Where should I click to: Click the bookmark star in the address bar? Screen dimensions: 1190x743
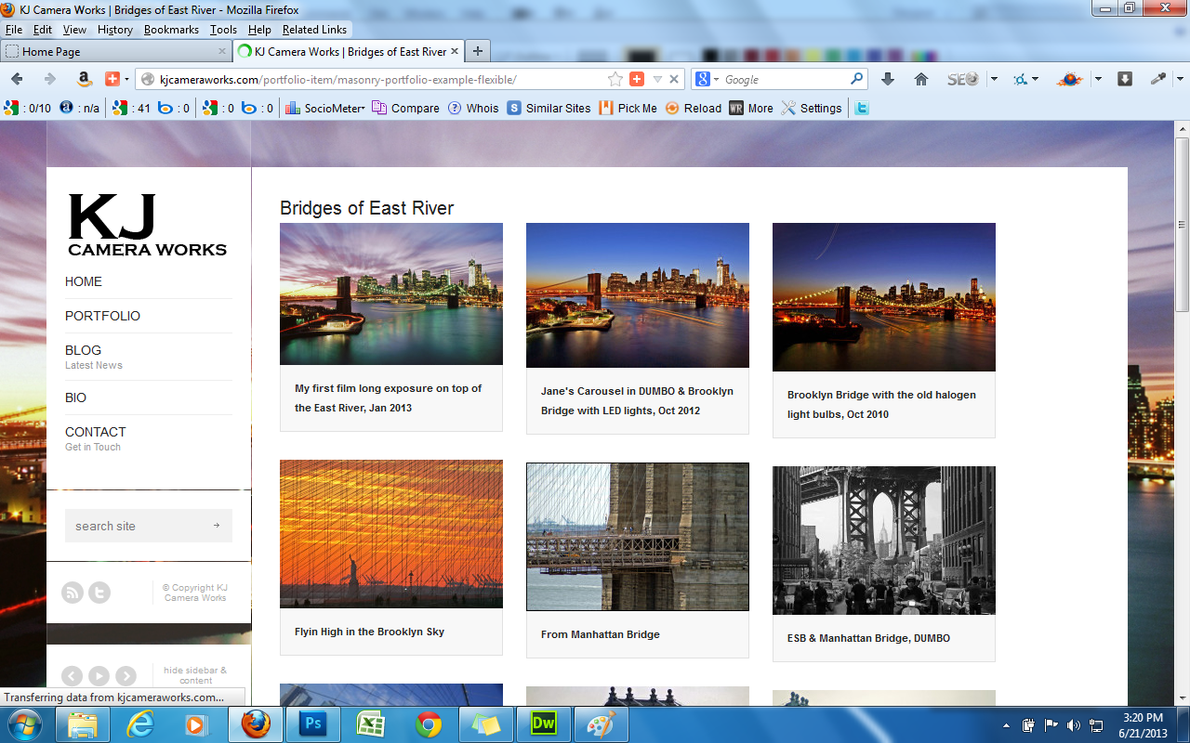(x=615, y=79)
